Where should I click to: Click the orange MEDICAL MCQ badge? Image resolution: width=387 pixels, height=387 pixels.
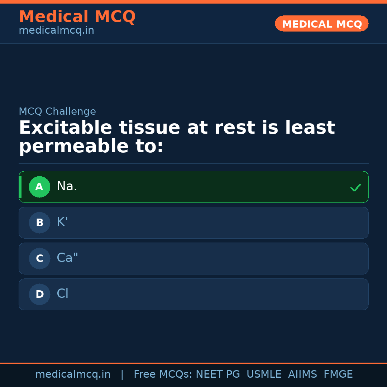point(321,24)
